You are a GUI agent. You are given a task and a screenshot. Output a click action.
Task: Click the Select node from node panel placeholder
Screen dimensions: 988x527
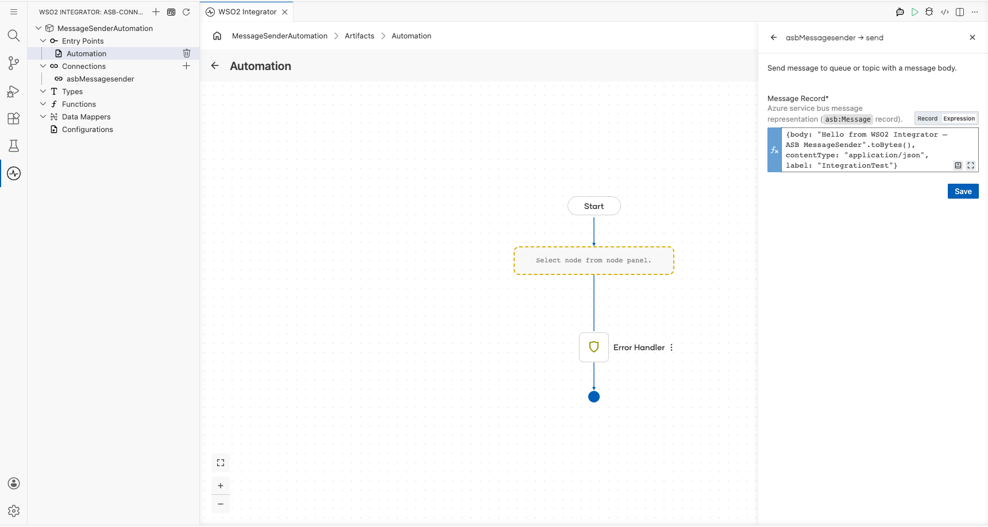(594, 261)
